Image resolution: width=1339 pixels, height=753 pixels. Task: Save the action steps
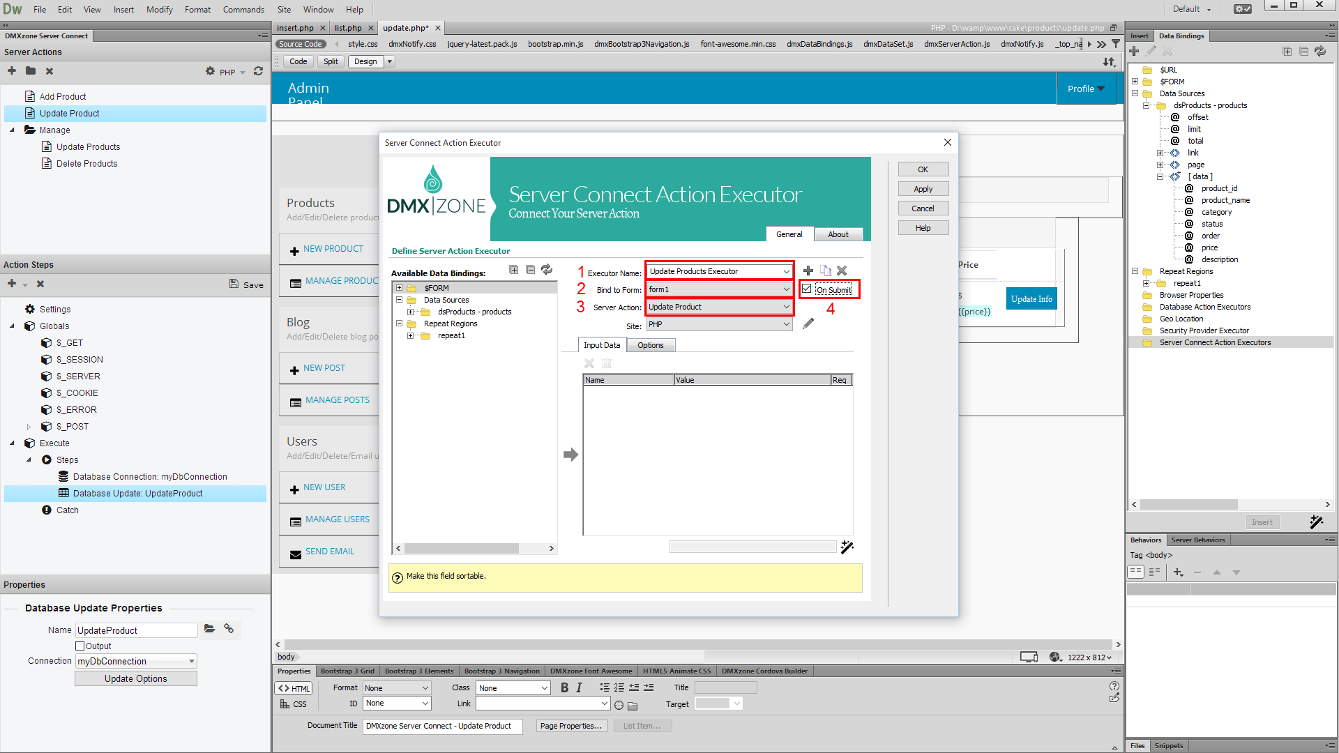[x=247, y=284]
